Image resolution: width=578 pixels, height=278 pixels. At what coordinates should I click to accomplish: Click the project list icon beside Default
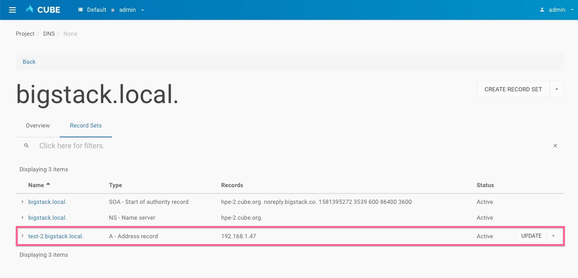[81, 9]
